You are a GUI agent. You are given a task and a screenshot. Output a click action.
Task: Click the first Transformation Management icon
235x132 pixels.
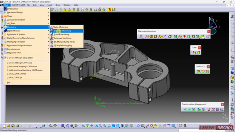click(x=185, y=109)
